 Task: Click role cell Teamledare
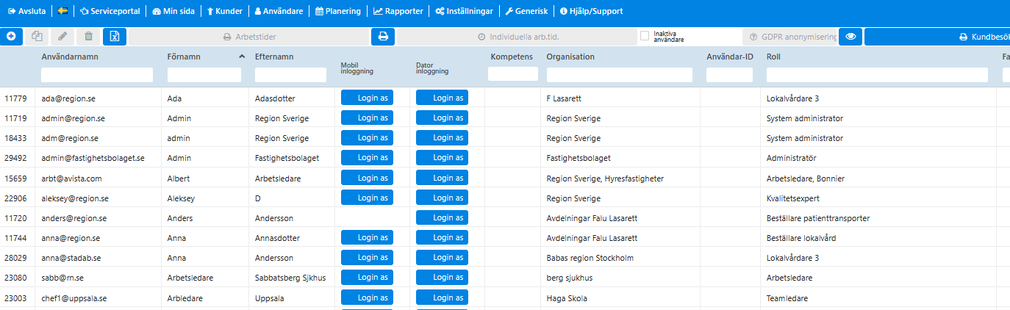(x=787, y=298)
